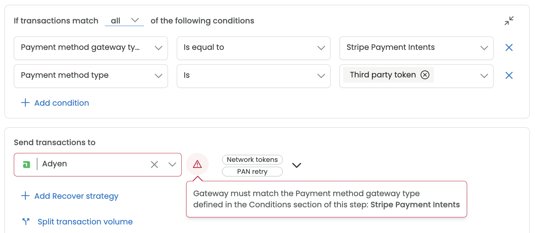Collapse the conditions panel using the arrows icon
535x233 pixels.
(509, 21)
